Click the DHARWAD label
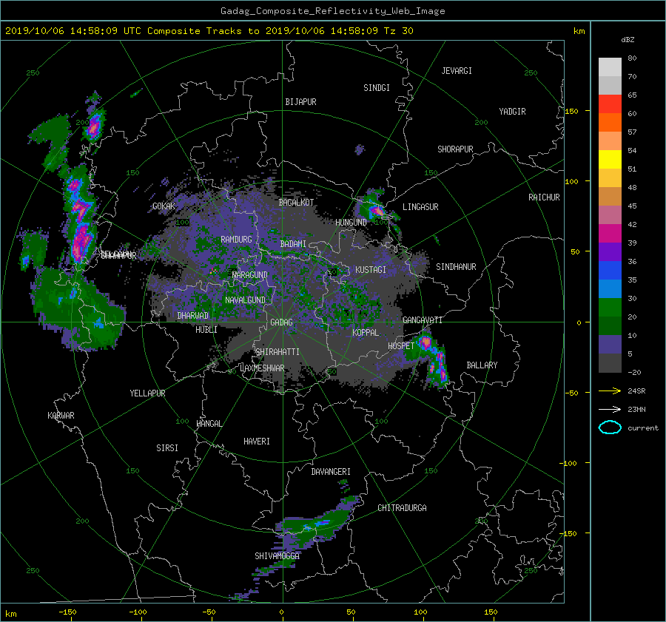This screenshot has width=666, height=622. click(193, 316)
